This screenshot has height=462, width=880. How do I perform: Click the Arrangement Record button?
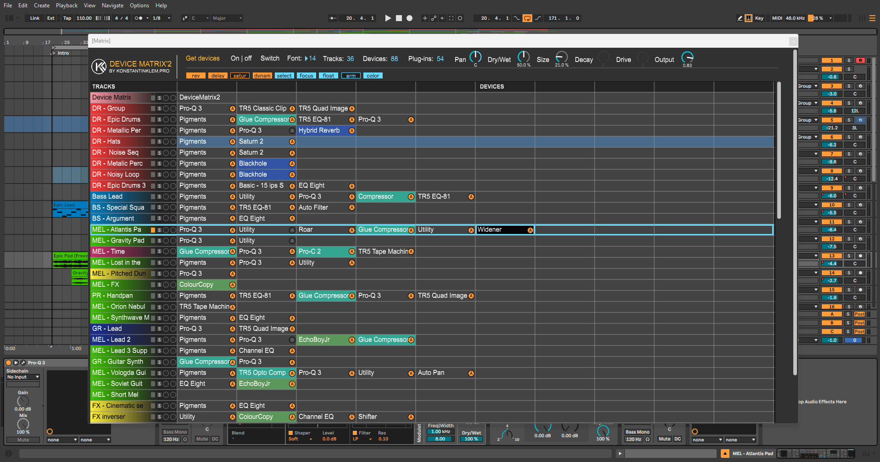pyautogui.click(x=410, y=18)
